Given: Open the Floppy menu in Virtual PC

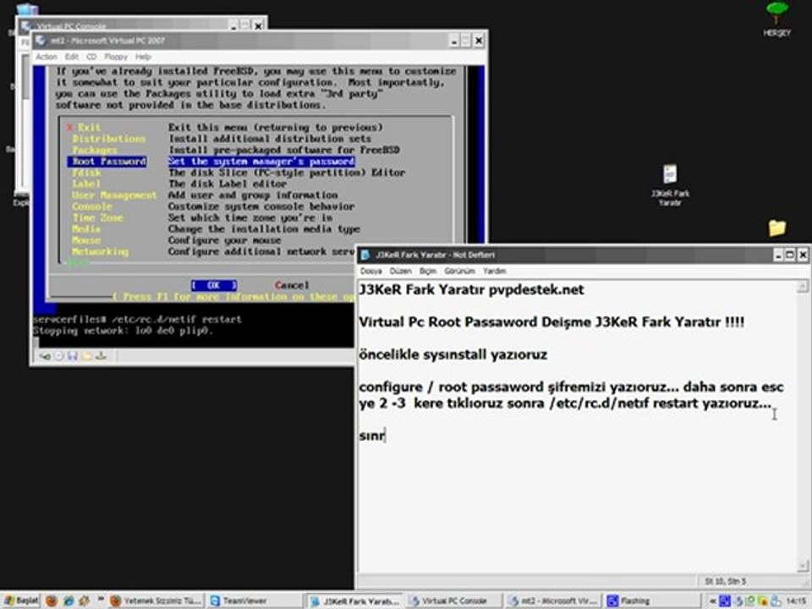Looking at the screenshot, I should [116, 57].
